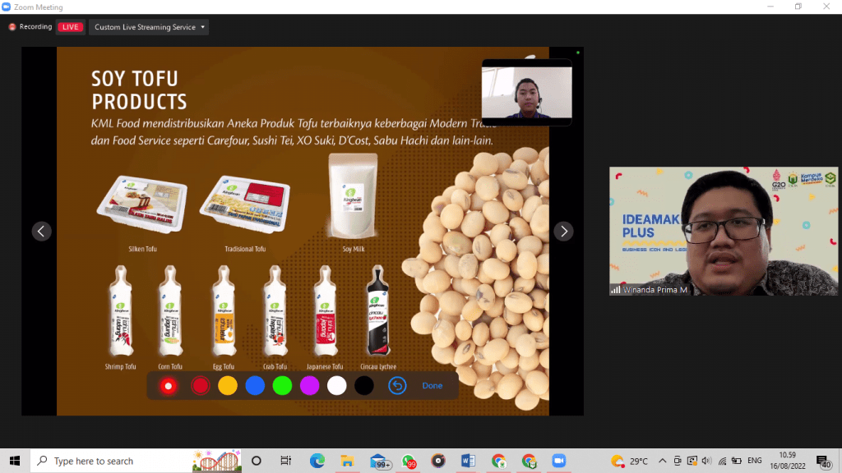Viewport: 842px width, 473px height.
Task: Launch Microsoft Edge from the taskbar
Action: pos(317,461)
